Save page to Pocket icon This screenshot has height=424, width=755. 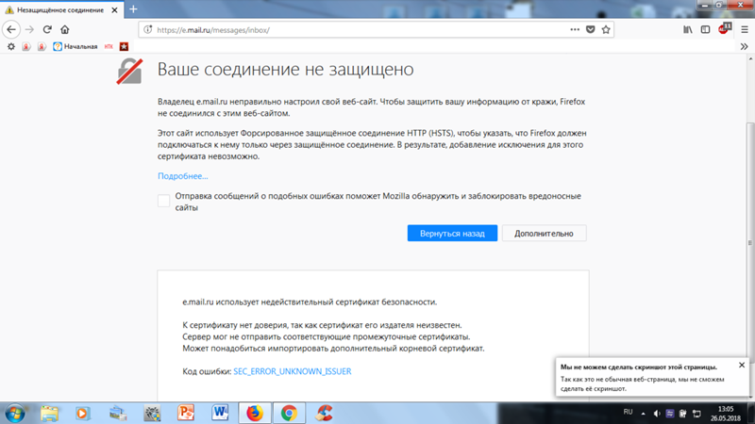point(591,30)
